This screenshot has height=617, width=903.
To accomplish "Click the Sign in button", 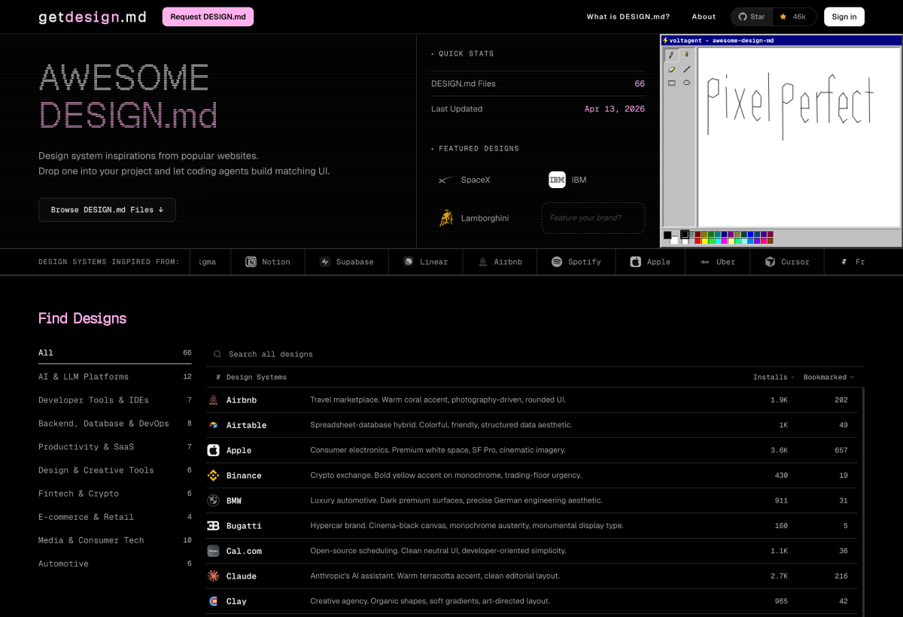I will tap(844, 17).
